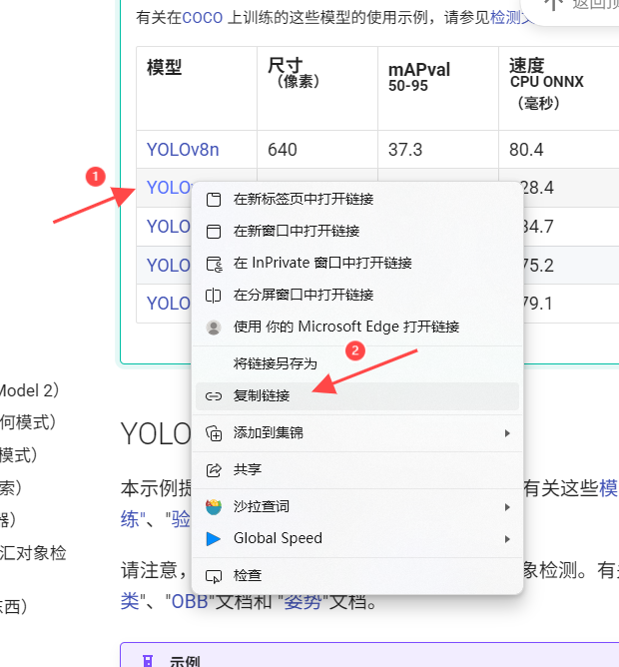The width and height of the screenshot is (619, 667).
Task: Click the sidebar item ending in 何模式)
Action: 28,422
